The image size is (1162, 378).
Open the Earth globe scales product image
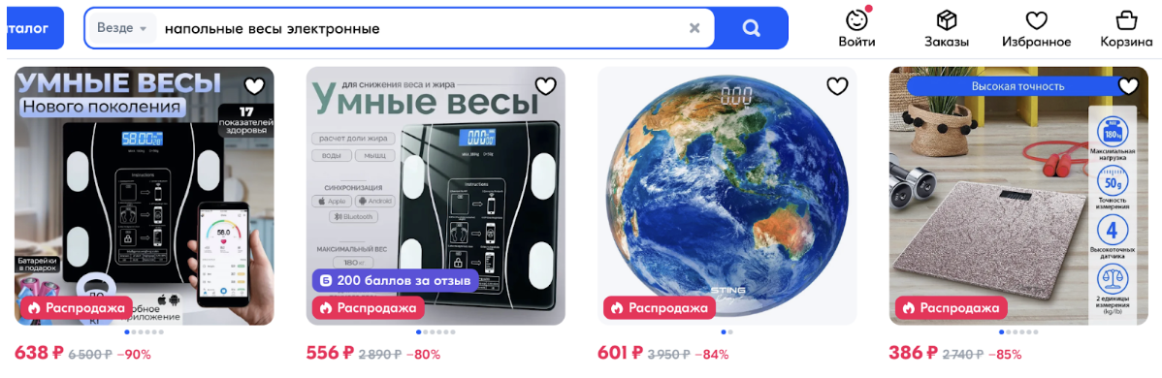pyautogui.click(x=727, y=196)
